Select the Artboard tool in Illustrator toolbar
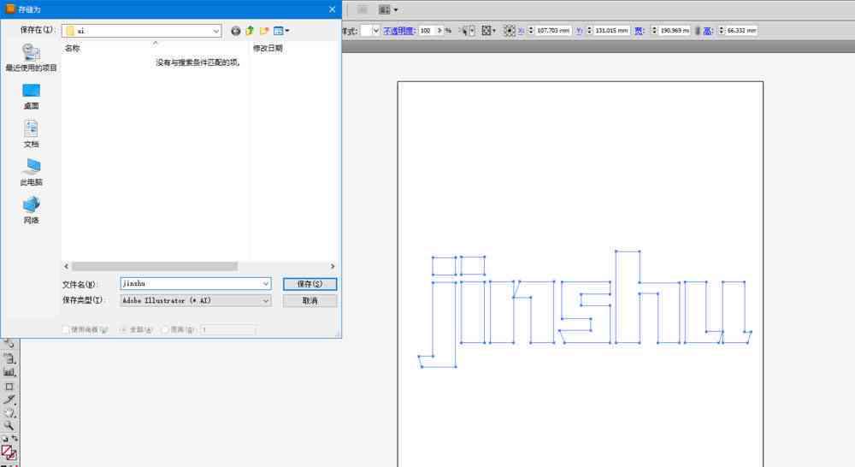The width and height of the screenshot is (855, 467). tap(9, 387)
